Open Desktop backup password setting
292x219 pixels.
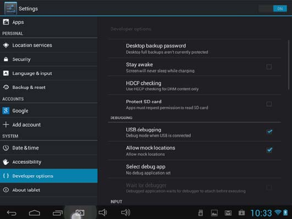pos(195,48)
